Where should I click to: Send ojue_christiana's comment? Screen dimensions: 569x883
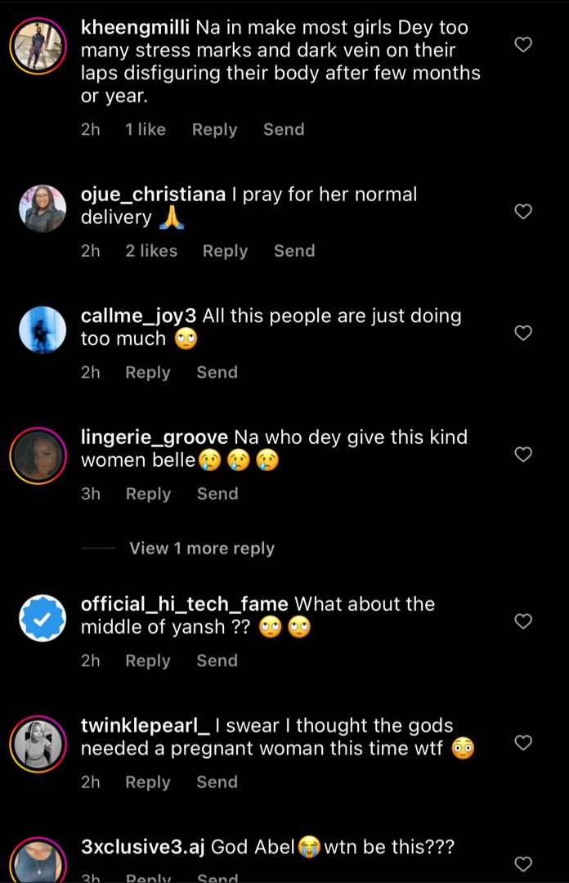pyautogui.click(x=294, y=251)
